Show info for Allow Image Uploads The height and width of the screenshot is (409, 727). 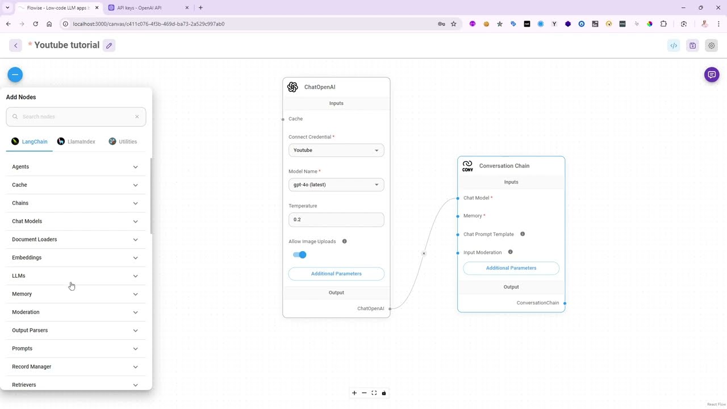coord(344,241)
